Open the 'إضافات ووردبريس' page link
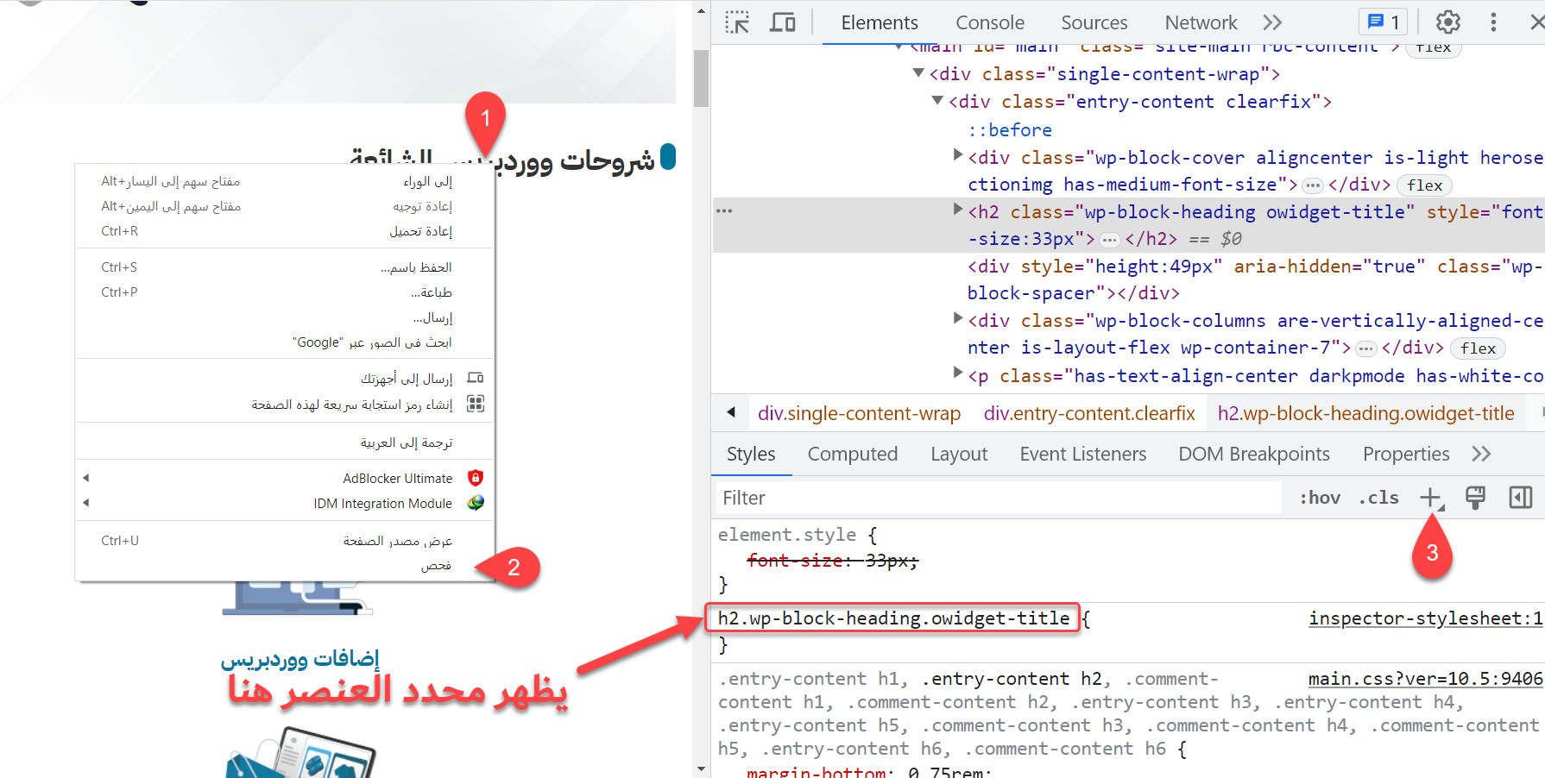This screenshot has width=1545, height=778. (x=300, y=659)
